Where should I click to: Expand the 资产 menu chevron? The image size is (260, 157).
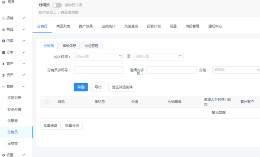24,75
